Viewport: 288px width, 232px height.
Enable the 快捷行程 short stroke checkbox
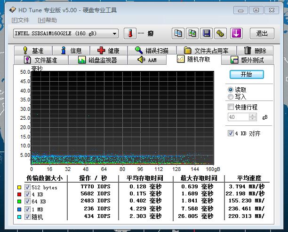(x=231, y=107)
